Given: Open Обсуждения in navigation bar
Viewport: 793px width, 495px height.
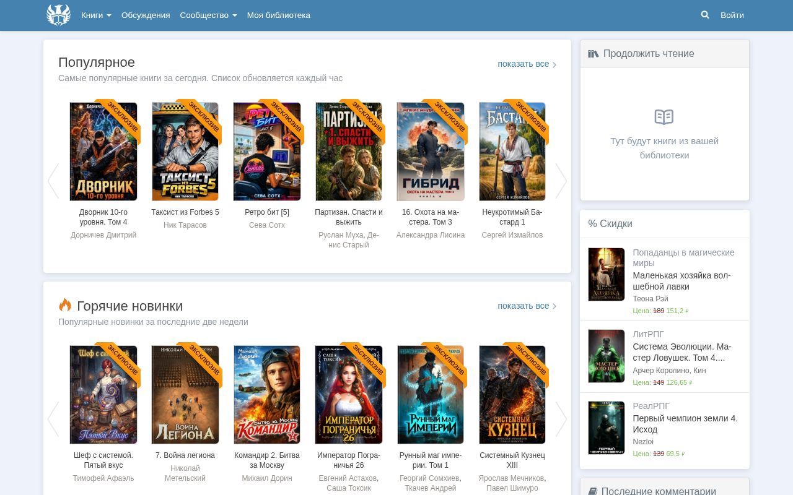Looking at the screenshot, I should [x=146, y=15].
